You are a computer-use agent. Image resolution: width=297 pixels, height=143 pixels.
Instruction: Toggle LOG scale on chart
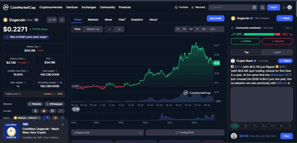point(213,29)
